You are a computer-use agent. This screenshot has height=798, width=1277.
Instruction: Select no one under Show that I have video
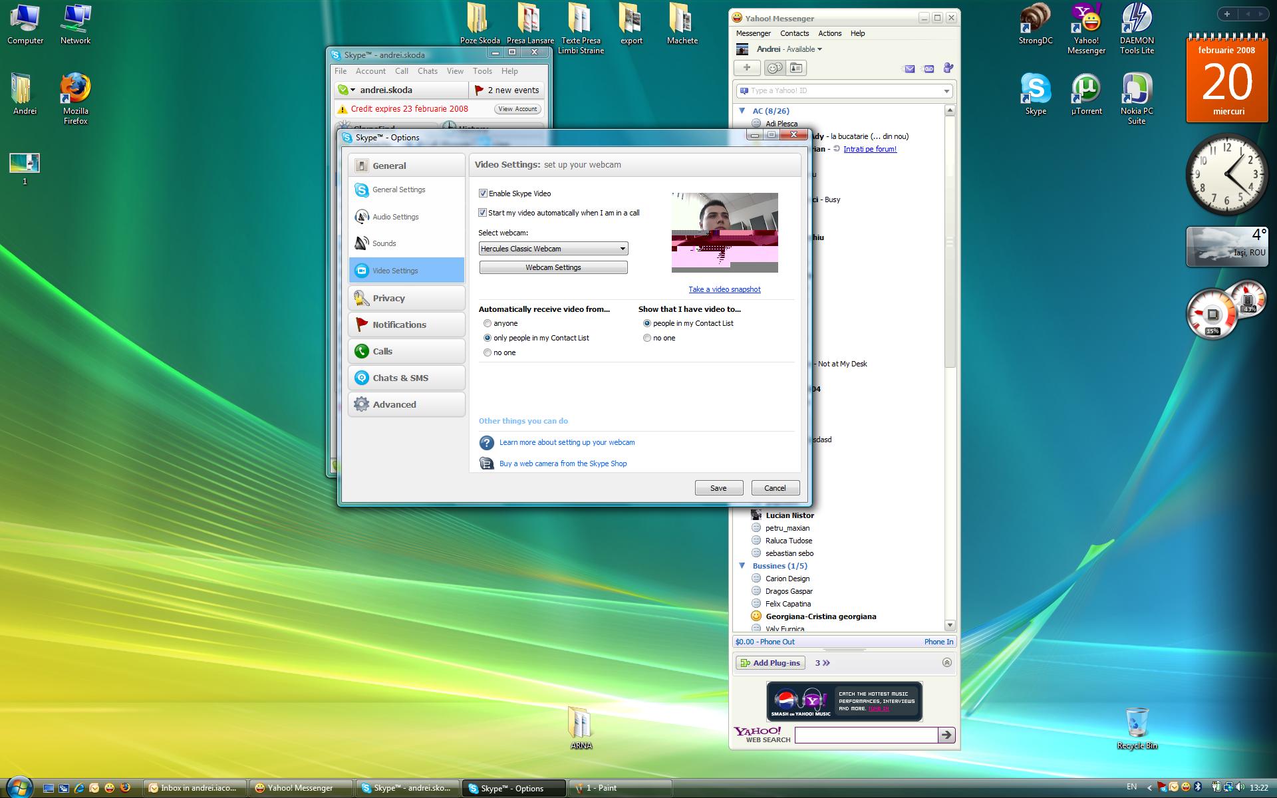tap(647, 338)
